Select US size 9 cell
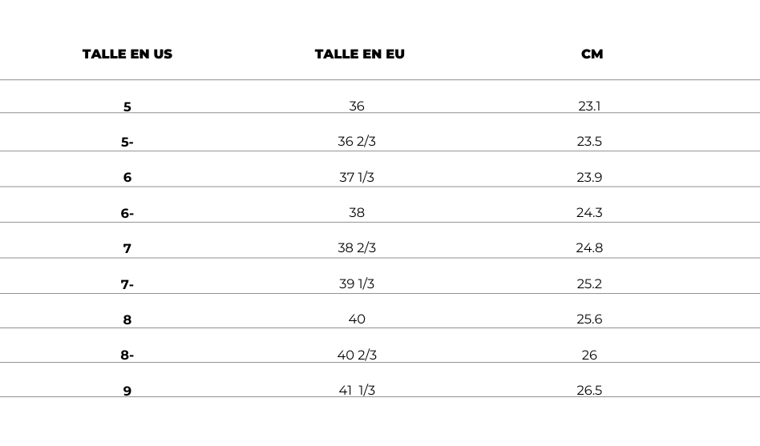This screenshot has height=446, width=760. (x=127, y=391)
